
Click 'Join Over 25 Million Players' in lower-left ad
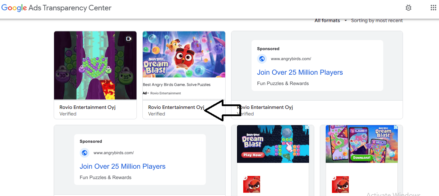(123, 166)
